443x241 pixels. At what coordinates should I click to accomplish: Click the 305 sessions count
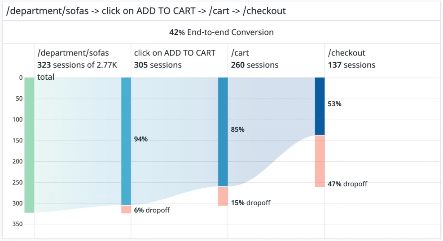click(158, 65)
